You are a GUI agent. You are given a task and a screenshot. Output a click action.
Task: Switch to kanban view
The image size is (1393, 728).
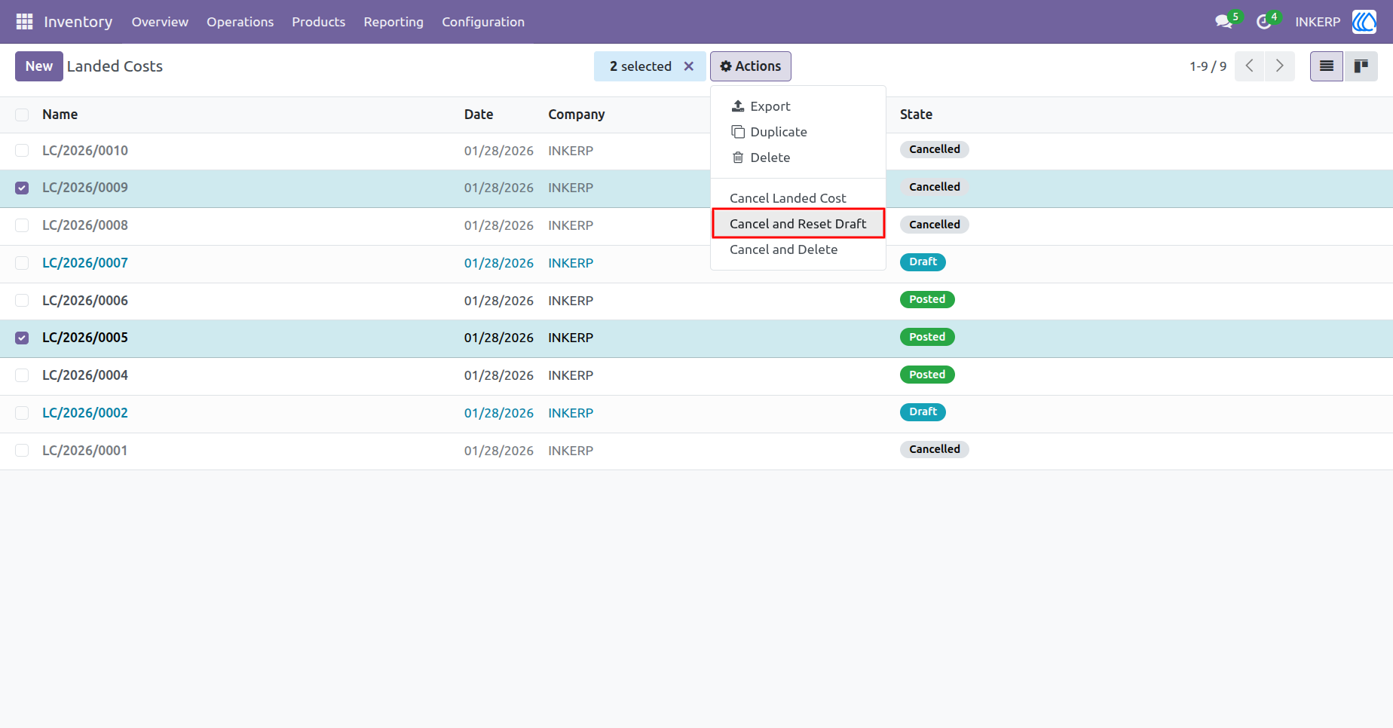[x=1361, y=66]
